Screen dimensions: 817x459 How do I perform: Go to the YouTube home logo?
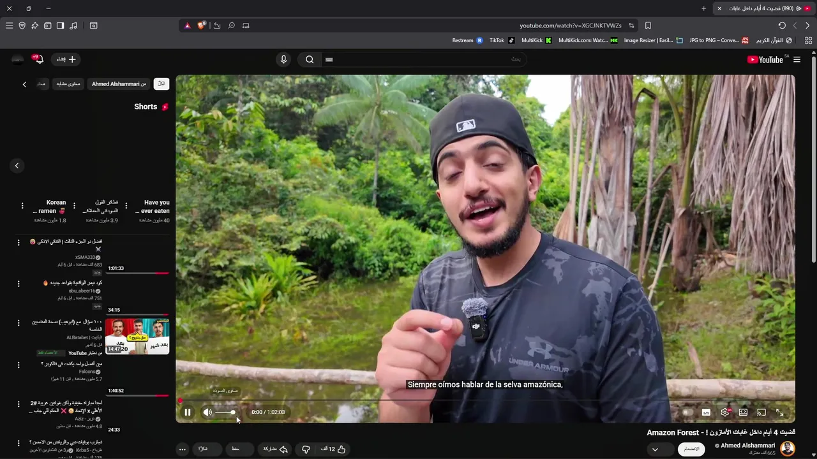pos(765,59)
